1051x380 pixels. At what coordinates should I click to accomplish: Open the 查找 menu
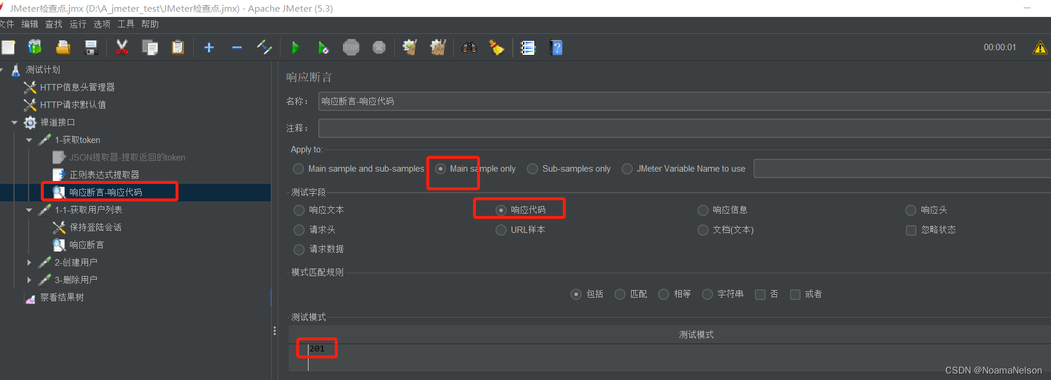[x=54, y=24]
